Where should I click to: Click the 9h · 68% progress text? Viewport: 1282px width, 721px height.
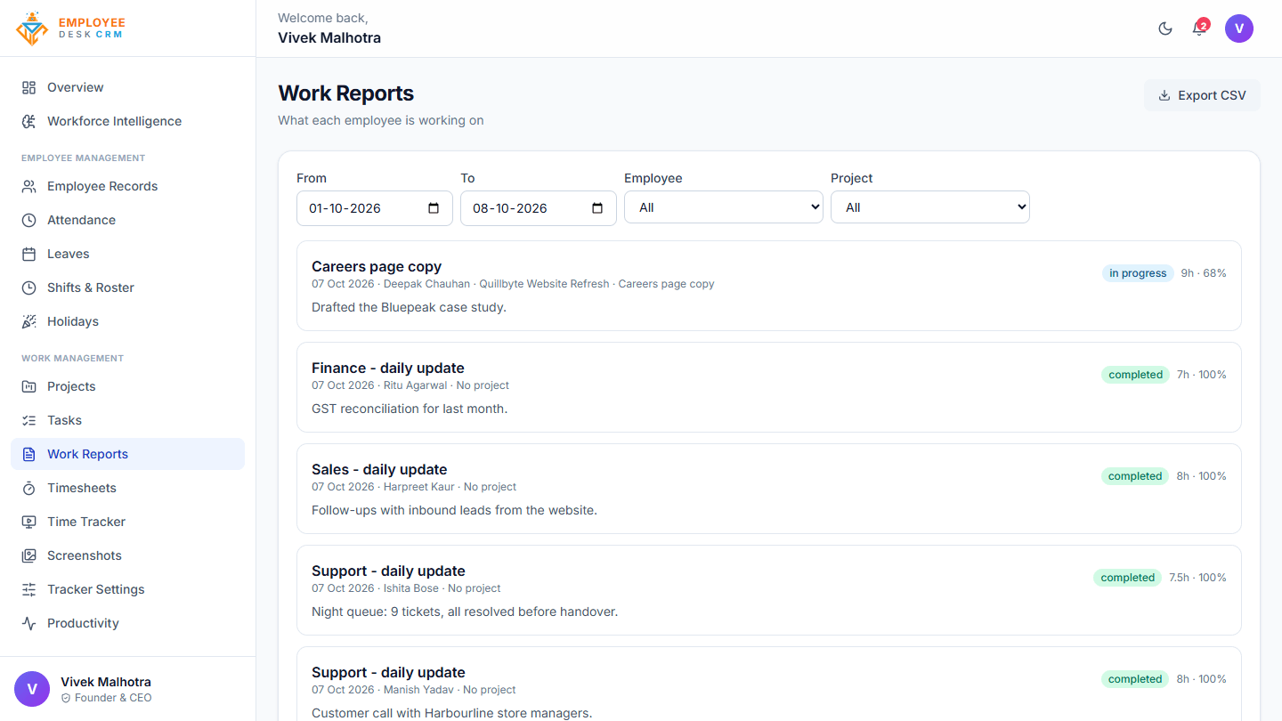(x=1204, y=273)
